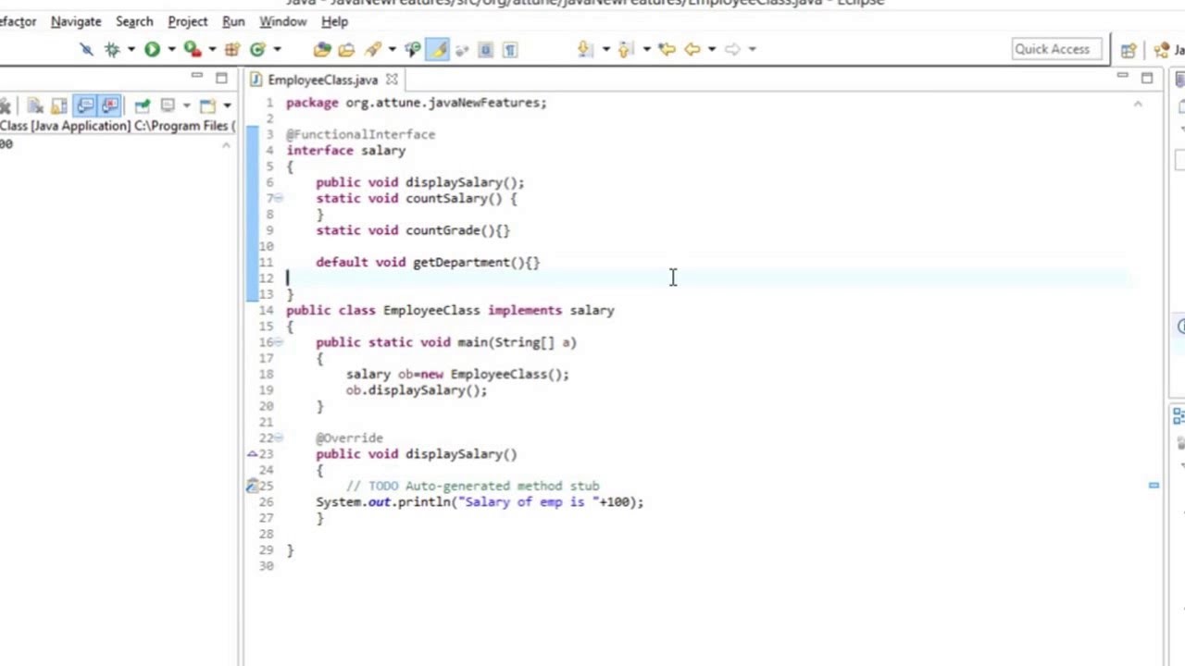Maximize the left console view panel
1185x666 pixels.
point(221,78)
